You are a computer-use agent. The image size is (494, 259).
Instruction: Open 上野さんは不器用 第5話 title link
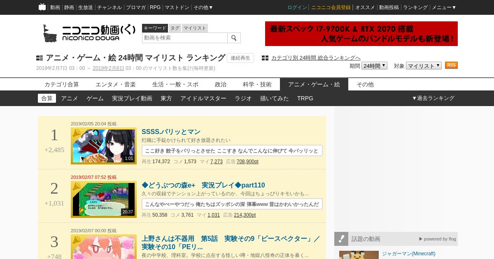pyautogui.click(x=231, y=243)
